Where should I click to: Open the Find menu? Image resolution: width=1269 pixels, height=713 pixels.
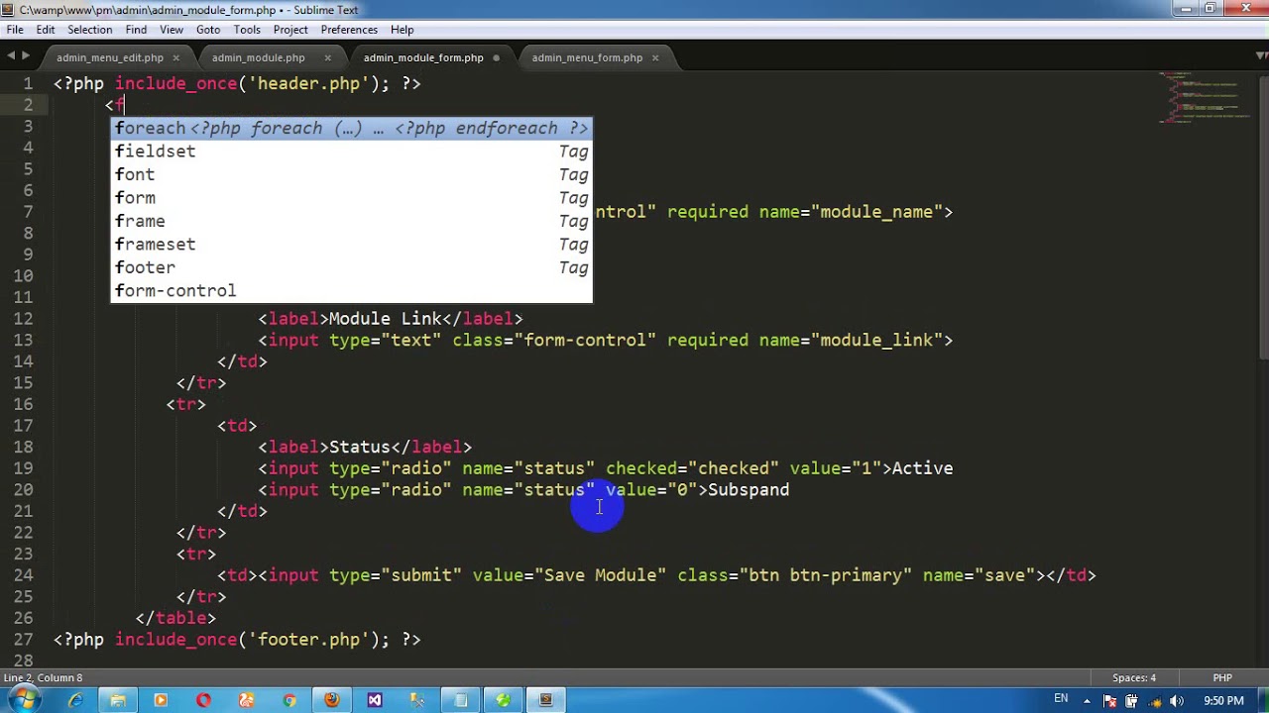point(137,30)
